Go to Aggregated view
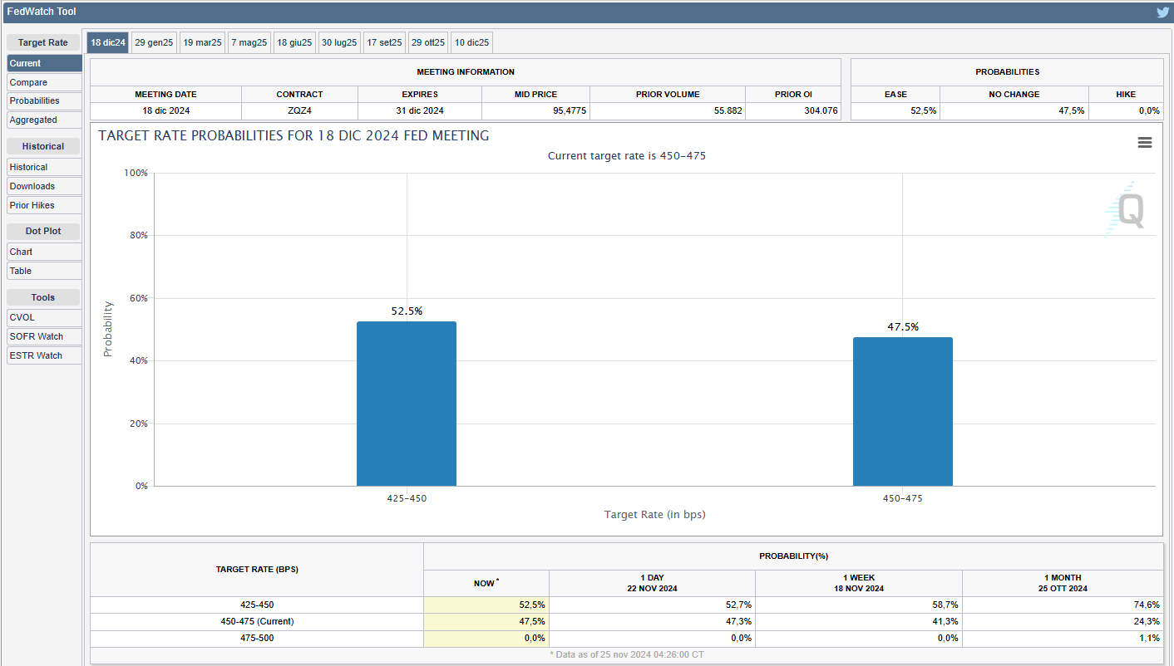The height and width of the screenshot is (666, 1174). click(44, 120)
